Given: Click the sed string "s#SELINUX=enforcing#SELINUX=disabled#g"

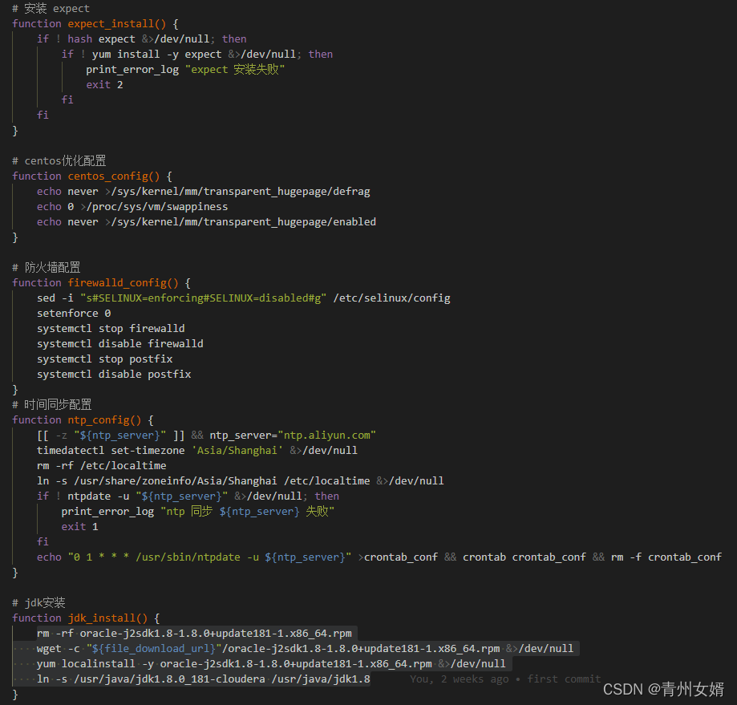Looking at the screenshot, I should pyautogui.click(x=203, y=298).
